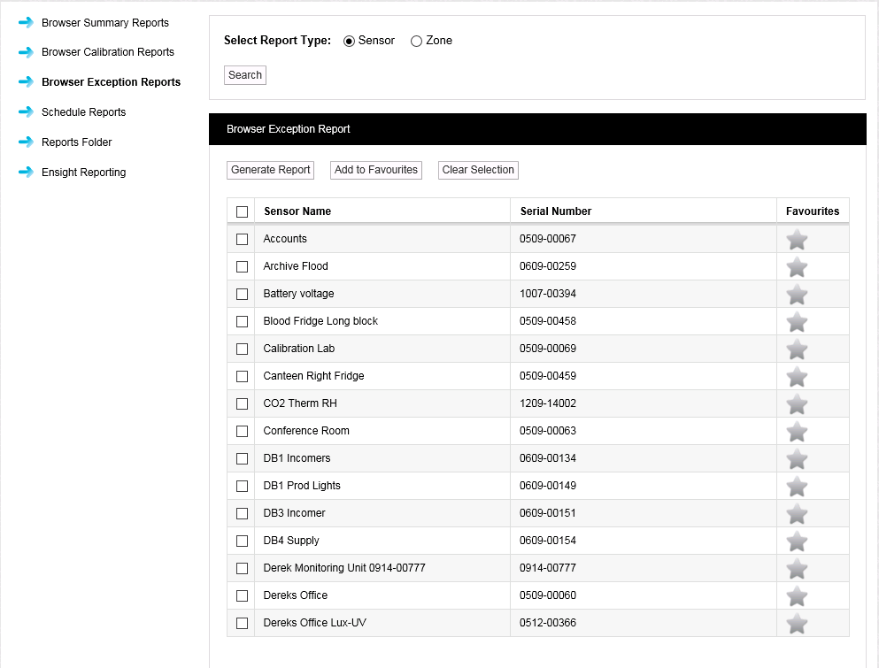Open Browser Summary Reports menu item

(x=104, y=22)
